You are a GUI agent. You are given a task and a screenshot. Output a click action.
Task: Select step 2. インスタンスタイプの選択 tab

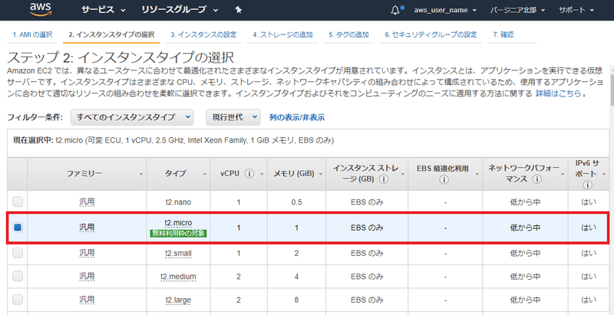point(111,34)
